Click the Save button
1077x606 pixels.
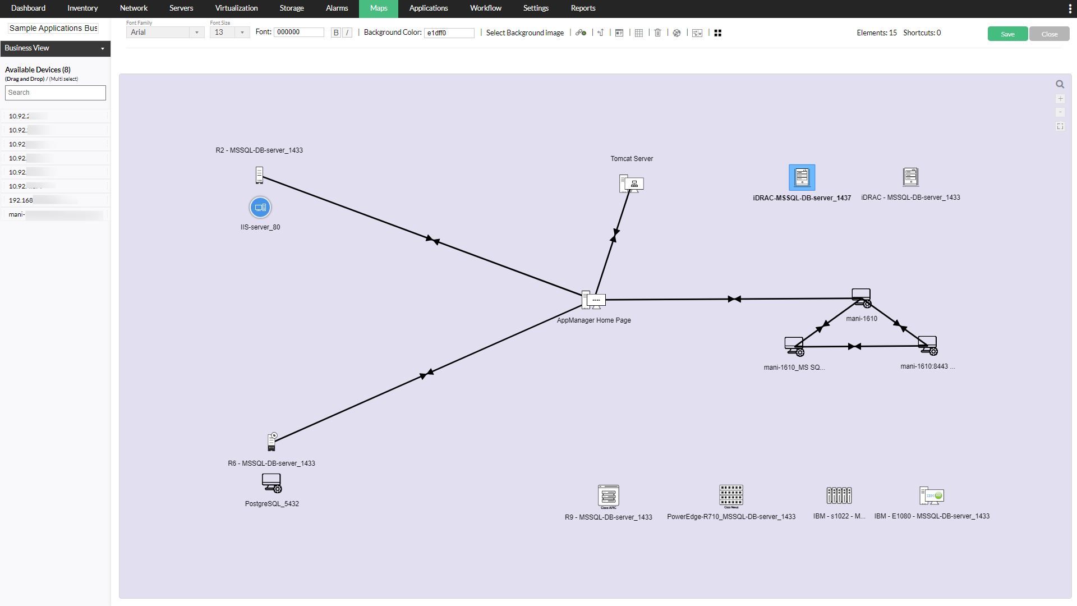[x=1007, y=34]
